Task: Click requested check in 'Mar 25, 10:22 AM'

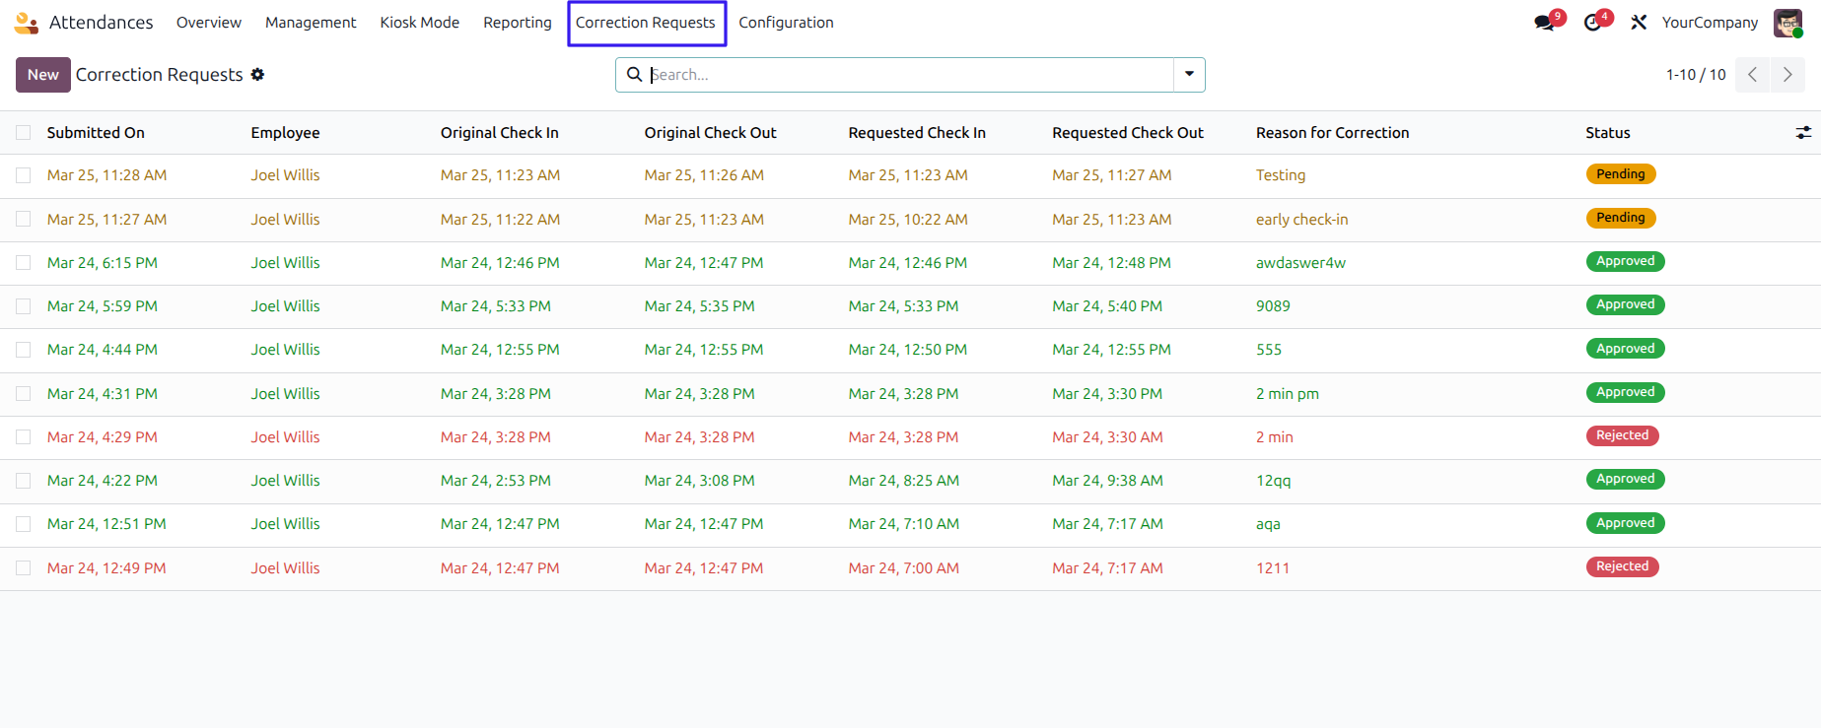Action: click(908, 220)
